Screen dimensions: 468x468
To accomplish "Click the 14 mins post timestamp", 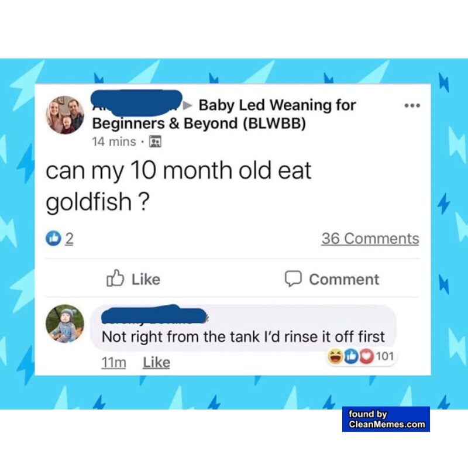I will [x=114, y=142].
